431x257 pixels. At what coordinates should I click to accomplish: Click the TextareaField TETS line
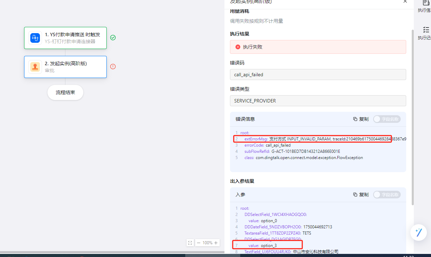coord(277,233)
